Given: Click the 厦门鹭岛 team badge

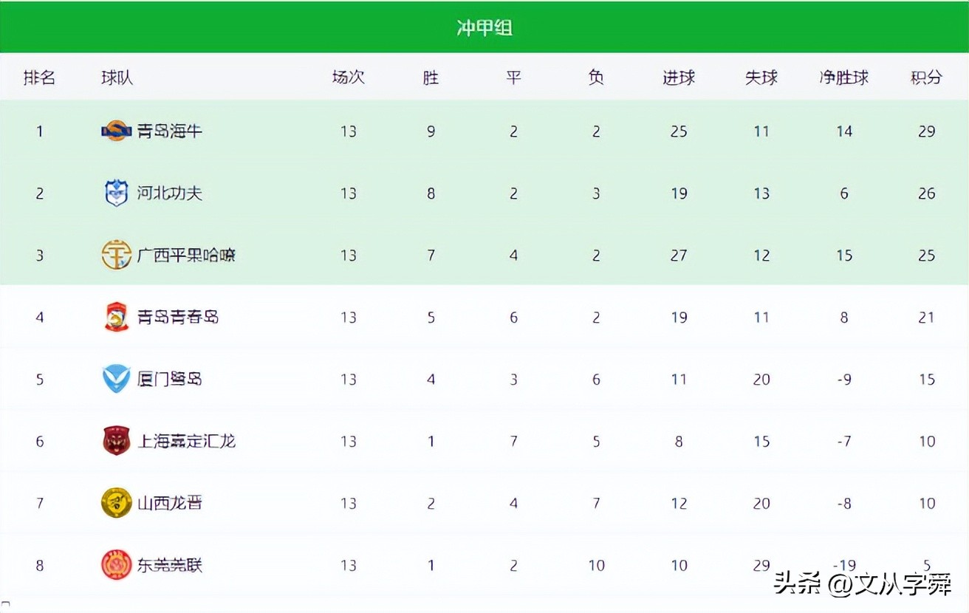Looking at the screenshot, I should [116, 380].
